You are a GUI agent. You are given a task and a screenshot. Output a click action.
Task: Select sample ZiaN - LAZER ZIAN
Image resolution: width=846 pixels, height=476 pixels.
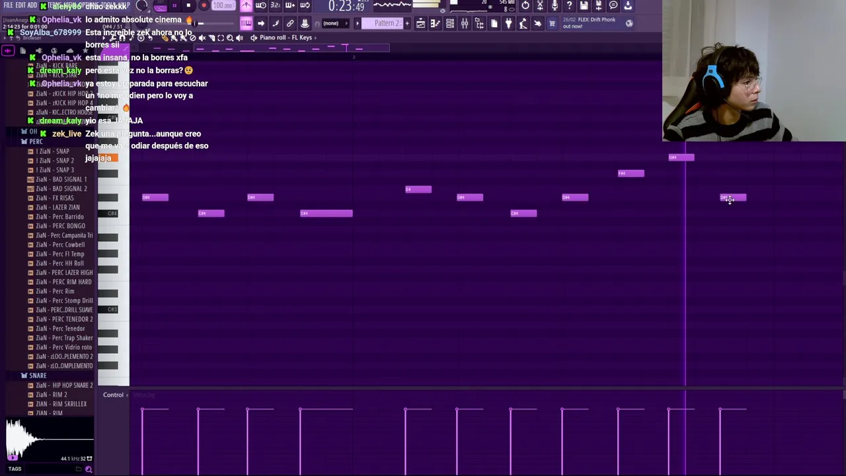[x=58, y=207]
